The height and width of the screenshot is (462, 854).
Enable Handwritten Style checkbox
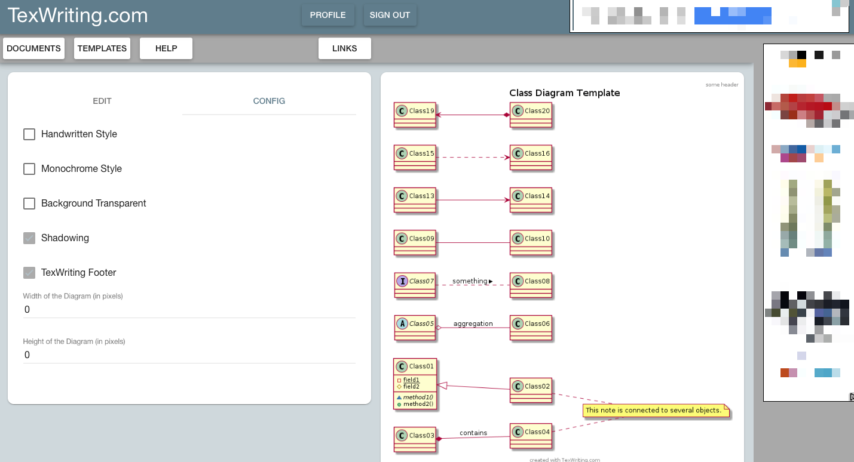pos(29,134)
